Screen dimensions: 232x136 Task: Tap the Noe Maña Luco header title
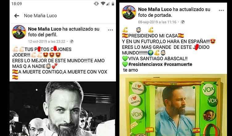point(40,15)
